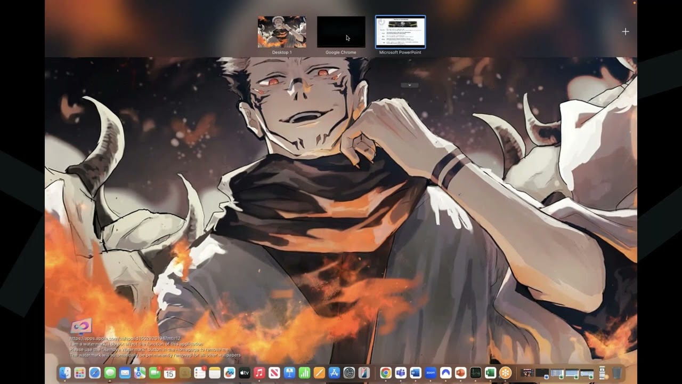
Task: Open the Notes app in the Dock
Action: (x=215, y=373)
